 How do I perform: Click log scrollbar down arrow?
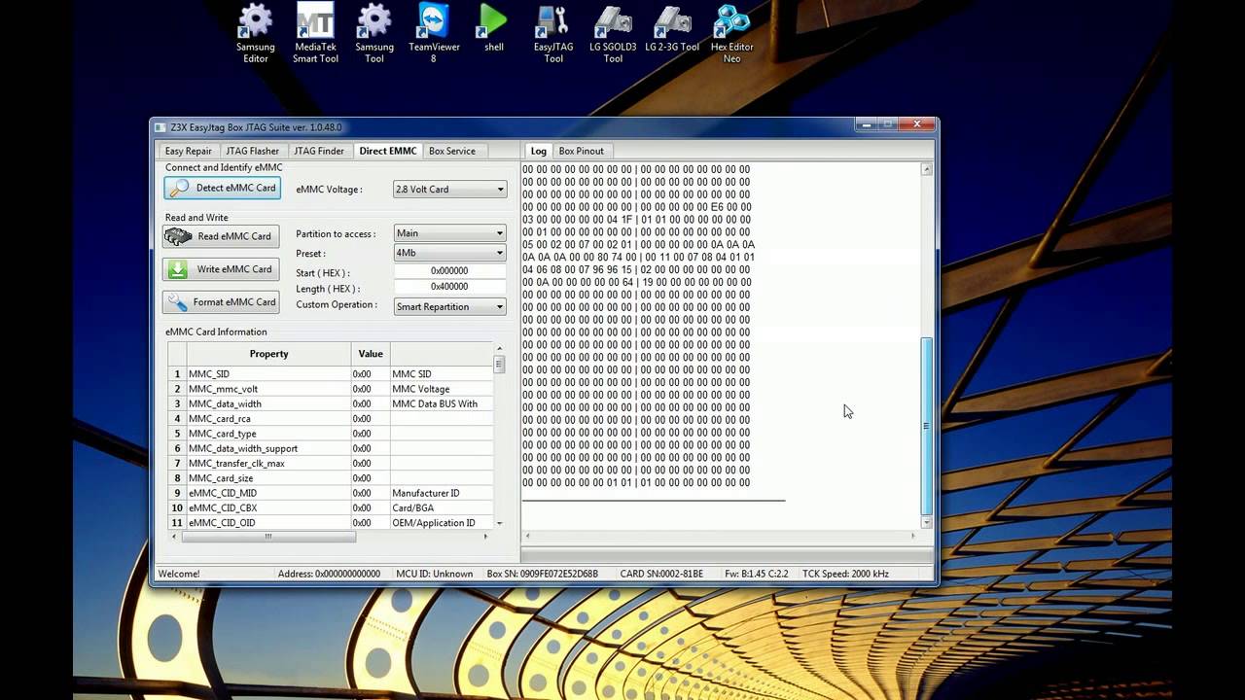click(x=926, y=522)
